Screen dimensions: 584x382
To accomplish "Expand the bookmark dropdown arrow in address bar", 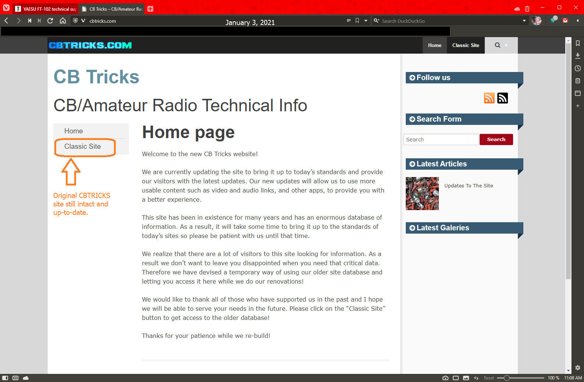I will tap(366, 21).
